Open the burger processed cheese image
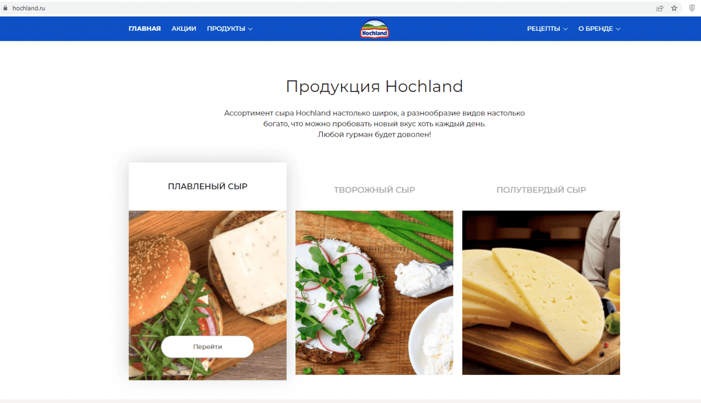The height and width of the screenshot is (403, 701). tap(208, 295)
